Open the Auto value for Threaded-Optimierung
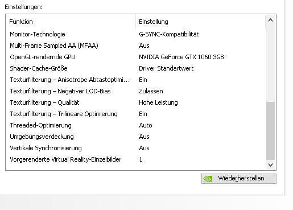Image resolution: width=293 pixels, height=210 pixels. tap(146, 125)
